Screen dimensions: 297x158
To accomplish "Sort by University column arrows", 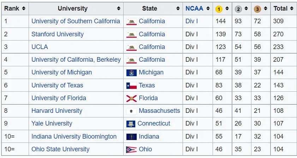I will (119, 8).
